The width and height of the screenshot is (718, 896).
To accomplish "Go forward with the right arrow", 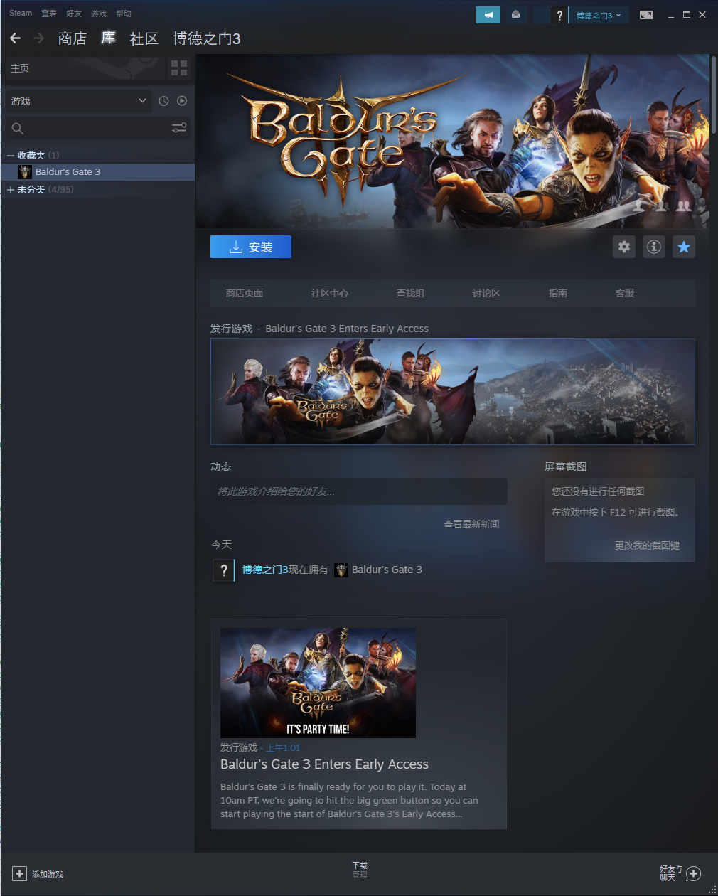I will click(x=39, y=38).
